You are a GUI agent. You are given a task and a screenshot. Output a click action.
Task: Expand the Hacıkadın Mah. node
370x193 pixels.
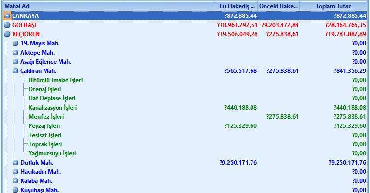tap(15, 172)
